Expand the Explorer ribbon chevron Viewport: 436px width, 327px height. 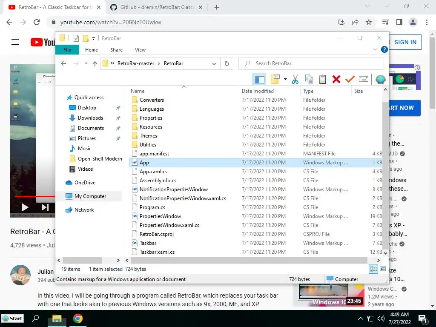[375, 49]
